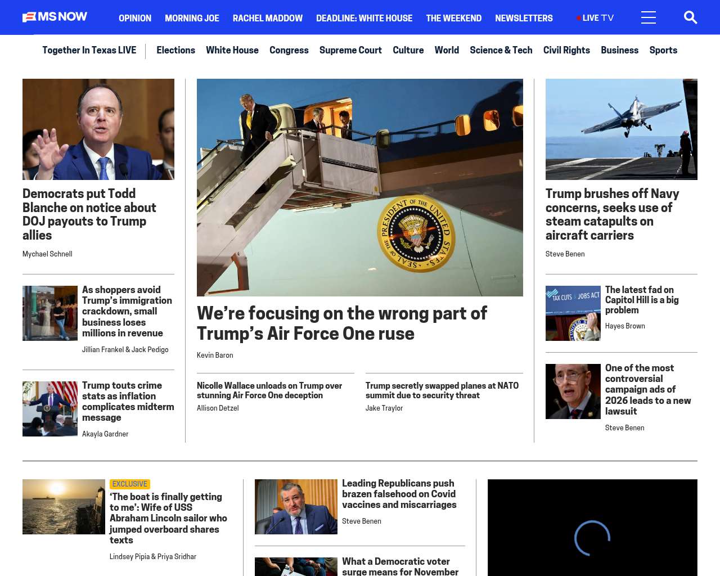Open the Opinion section
The image size is (720, 576).
135,18
